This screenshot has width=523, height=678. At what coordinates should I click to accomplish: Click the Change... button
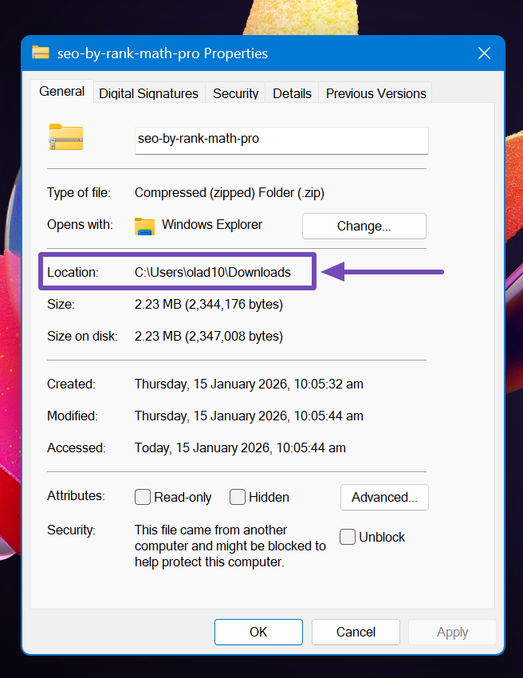coord(364,226)
